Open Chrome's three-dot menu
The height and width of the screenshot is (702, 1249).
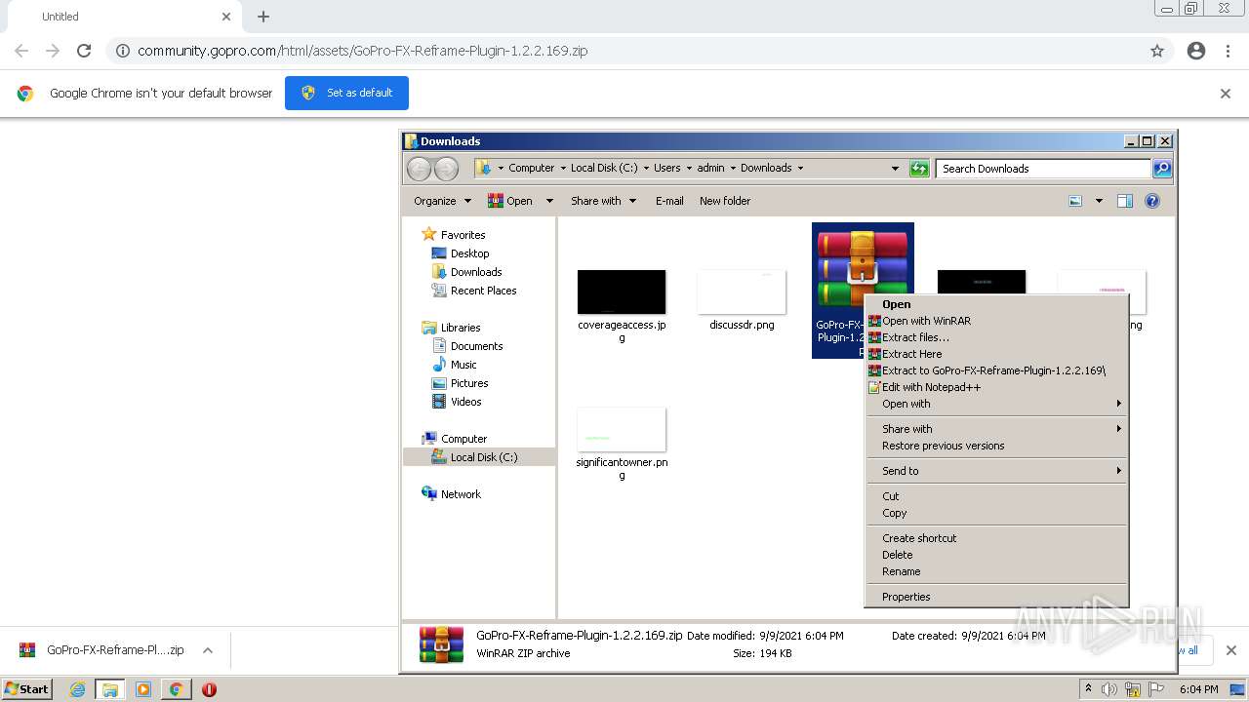[1229, 51]
